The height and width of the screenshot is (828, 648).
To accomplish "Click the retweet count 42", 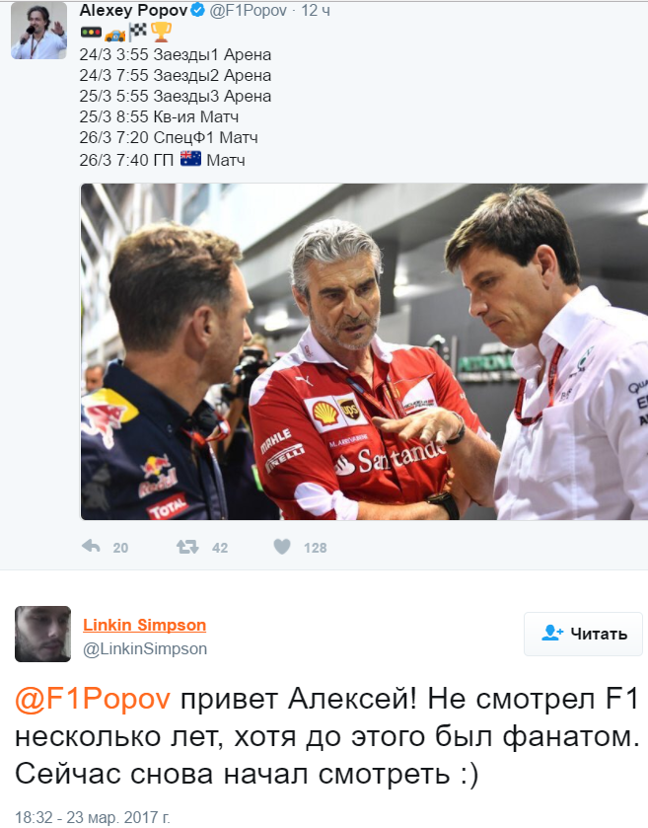I will (x=220, y=548).
